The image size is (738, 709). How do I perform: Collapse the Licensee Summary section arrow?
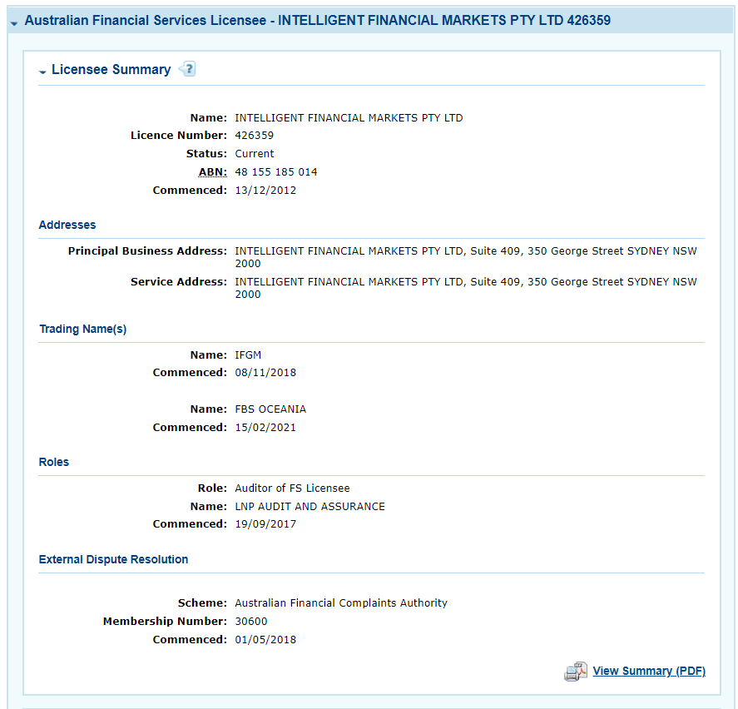42,72
